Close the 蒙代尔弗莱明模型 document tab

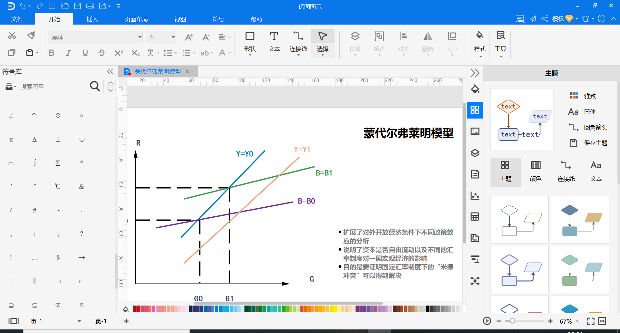coord(187,71)
